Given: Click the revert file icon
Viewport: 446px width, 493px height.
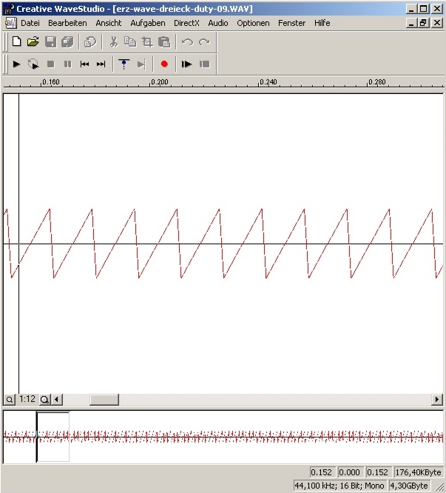Looking at the screenshot, I should coord(90,41).
